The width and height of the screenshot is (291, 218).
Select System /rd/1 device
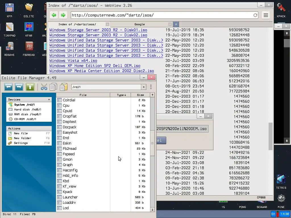(29, 104)
